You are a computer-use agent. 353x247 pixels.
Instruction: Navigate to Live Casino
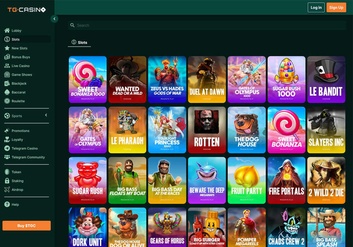pos(26,66)
